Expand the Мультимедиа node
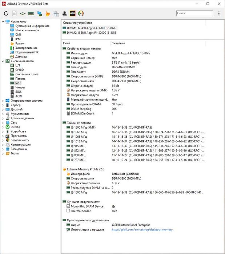Image resolution: width=225 pixels, height=254 pixels. 3,114
